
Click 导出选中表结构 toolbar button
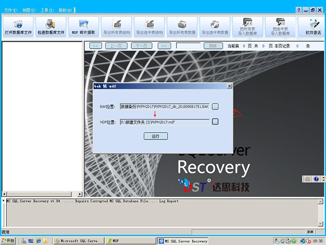pos(149,27)
